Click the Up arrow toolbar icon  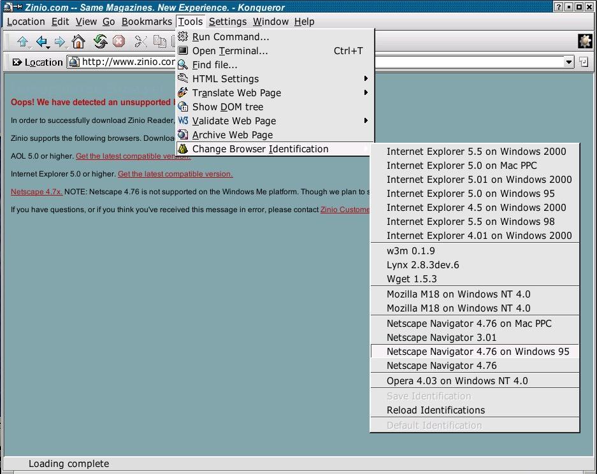(23, 42)
